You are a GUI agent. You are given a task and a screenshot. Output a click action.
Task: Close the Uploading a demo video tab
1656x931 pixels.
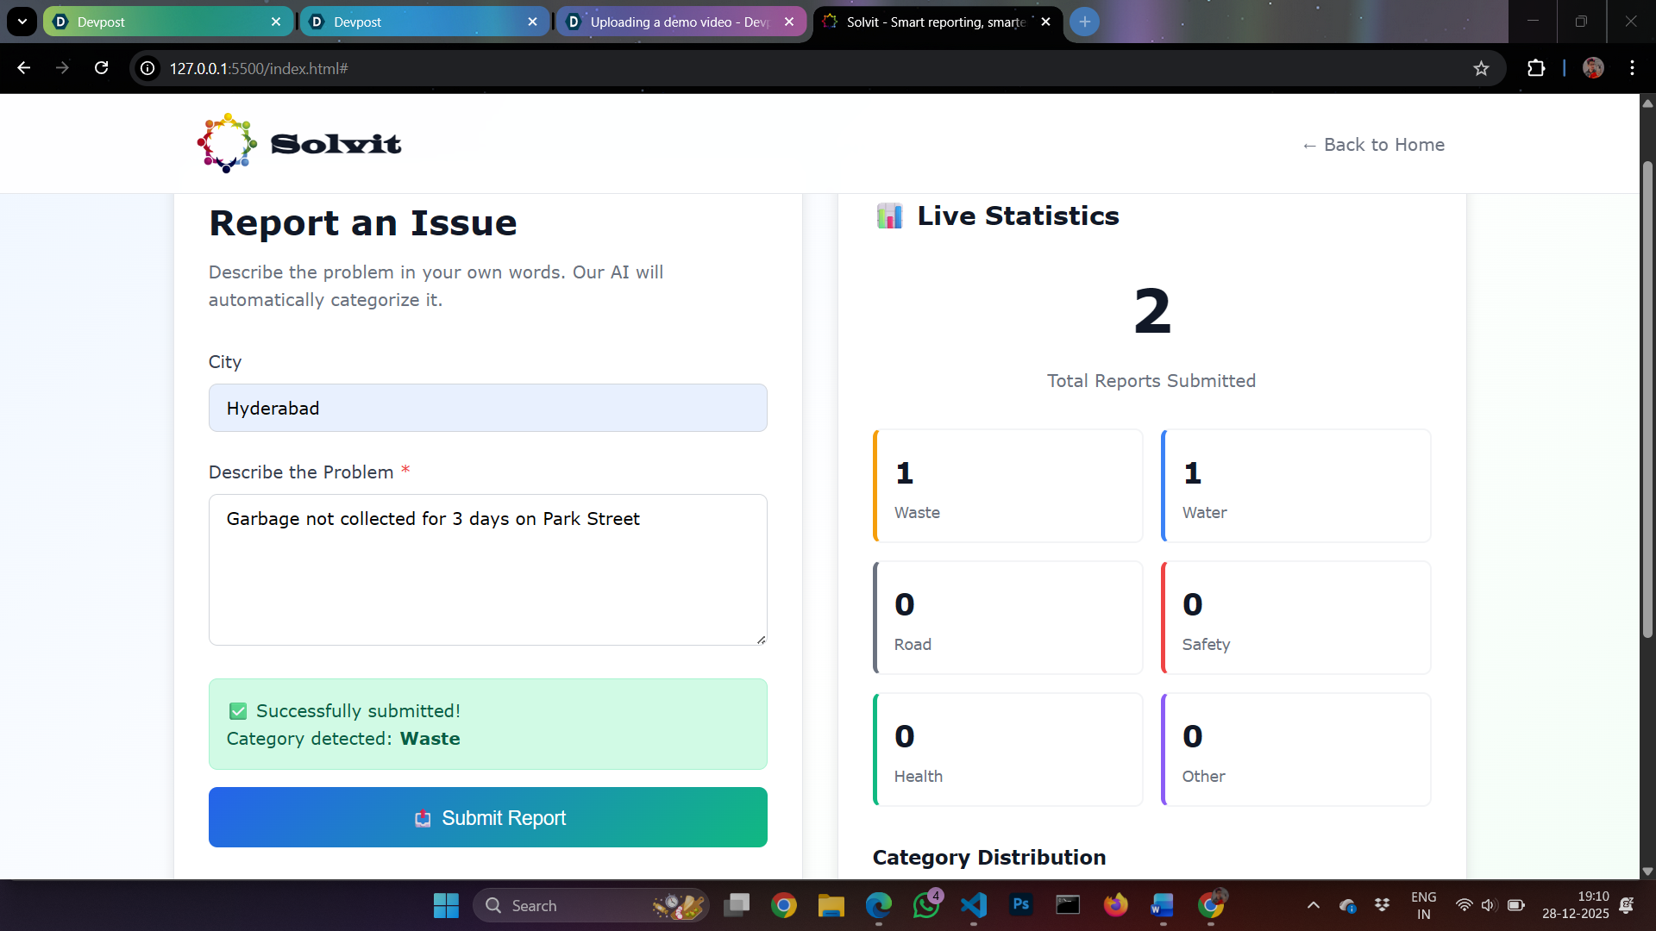(x=789, y=22)
